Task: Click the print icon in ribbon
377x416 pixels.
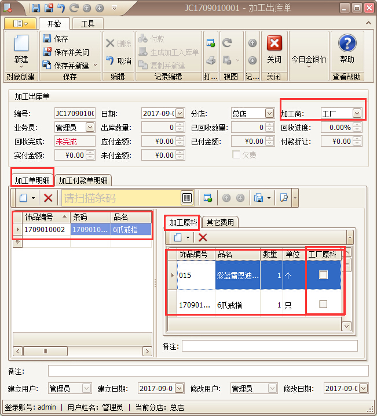Action: (211, 60)
